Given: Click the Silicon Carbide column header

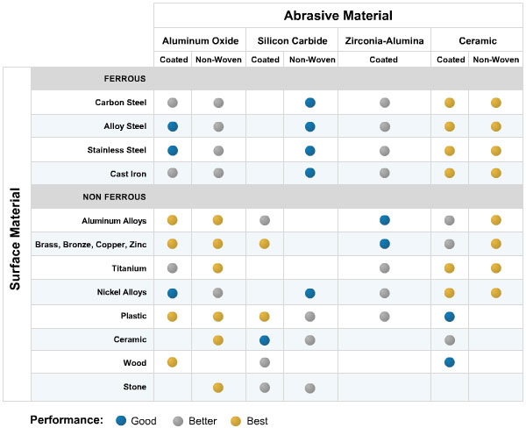Looking at the screenshot, I should (x=292, y=40).
